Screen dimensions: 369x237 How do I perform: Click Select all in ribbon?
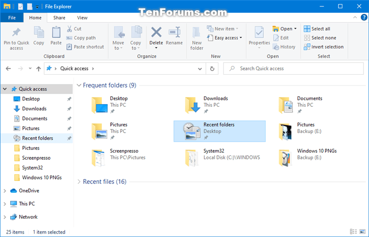(317, 29)
